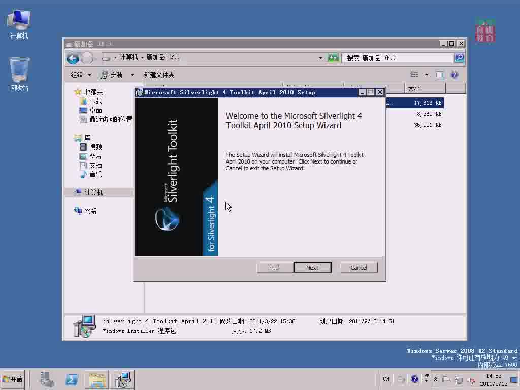Viewport: 520px width, 390px height.
Task: Go back using Explorer's back arrow
Action: (x=73, y=58)
